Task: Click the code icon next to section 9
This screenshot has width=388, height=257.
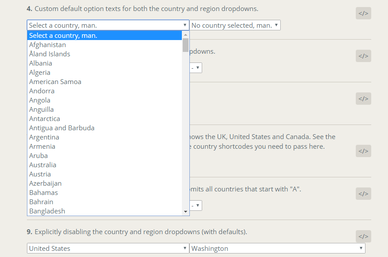Action: (363, 236)
